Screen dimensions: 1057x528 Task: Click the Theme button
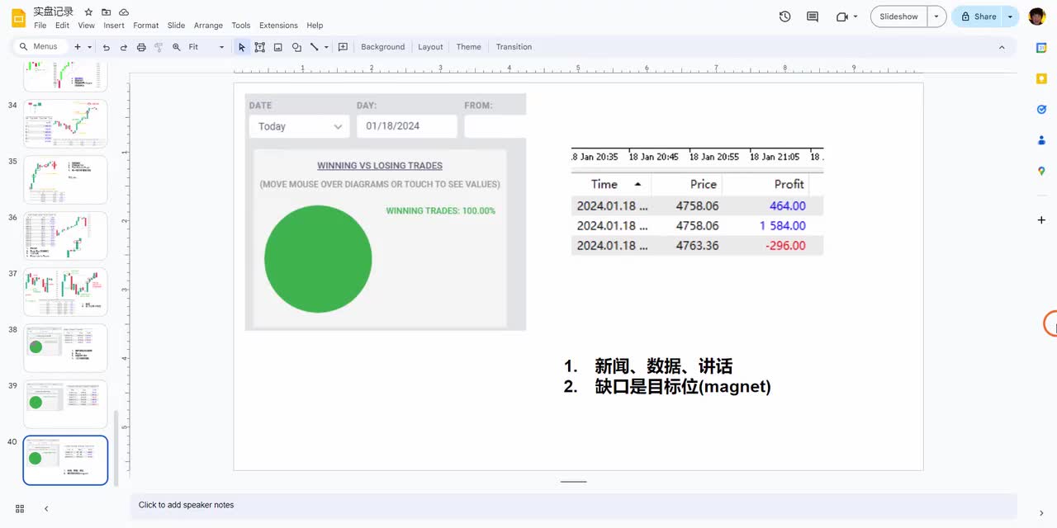(x=468, y=47)
